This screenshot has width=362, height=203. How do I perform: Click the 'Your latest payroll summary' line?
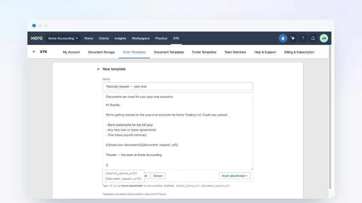(x=126, y=135)
